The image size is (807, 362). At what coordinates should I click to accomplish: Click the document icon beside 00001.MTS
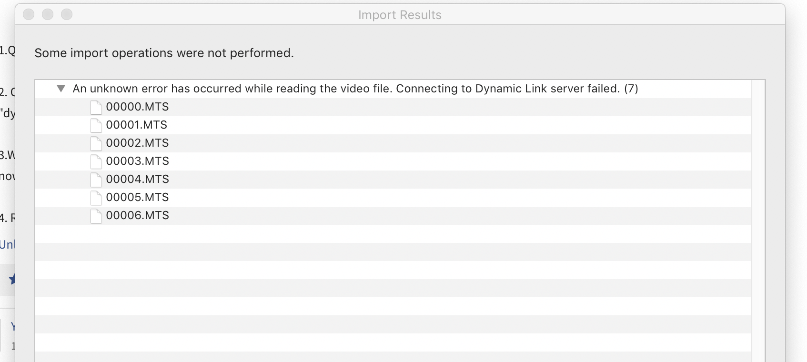click(x=96, y=125)
